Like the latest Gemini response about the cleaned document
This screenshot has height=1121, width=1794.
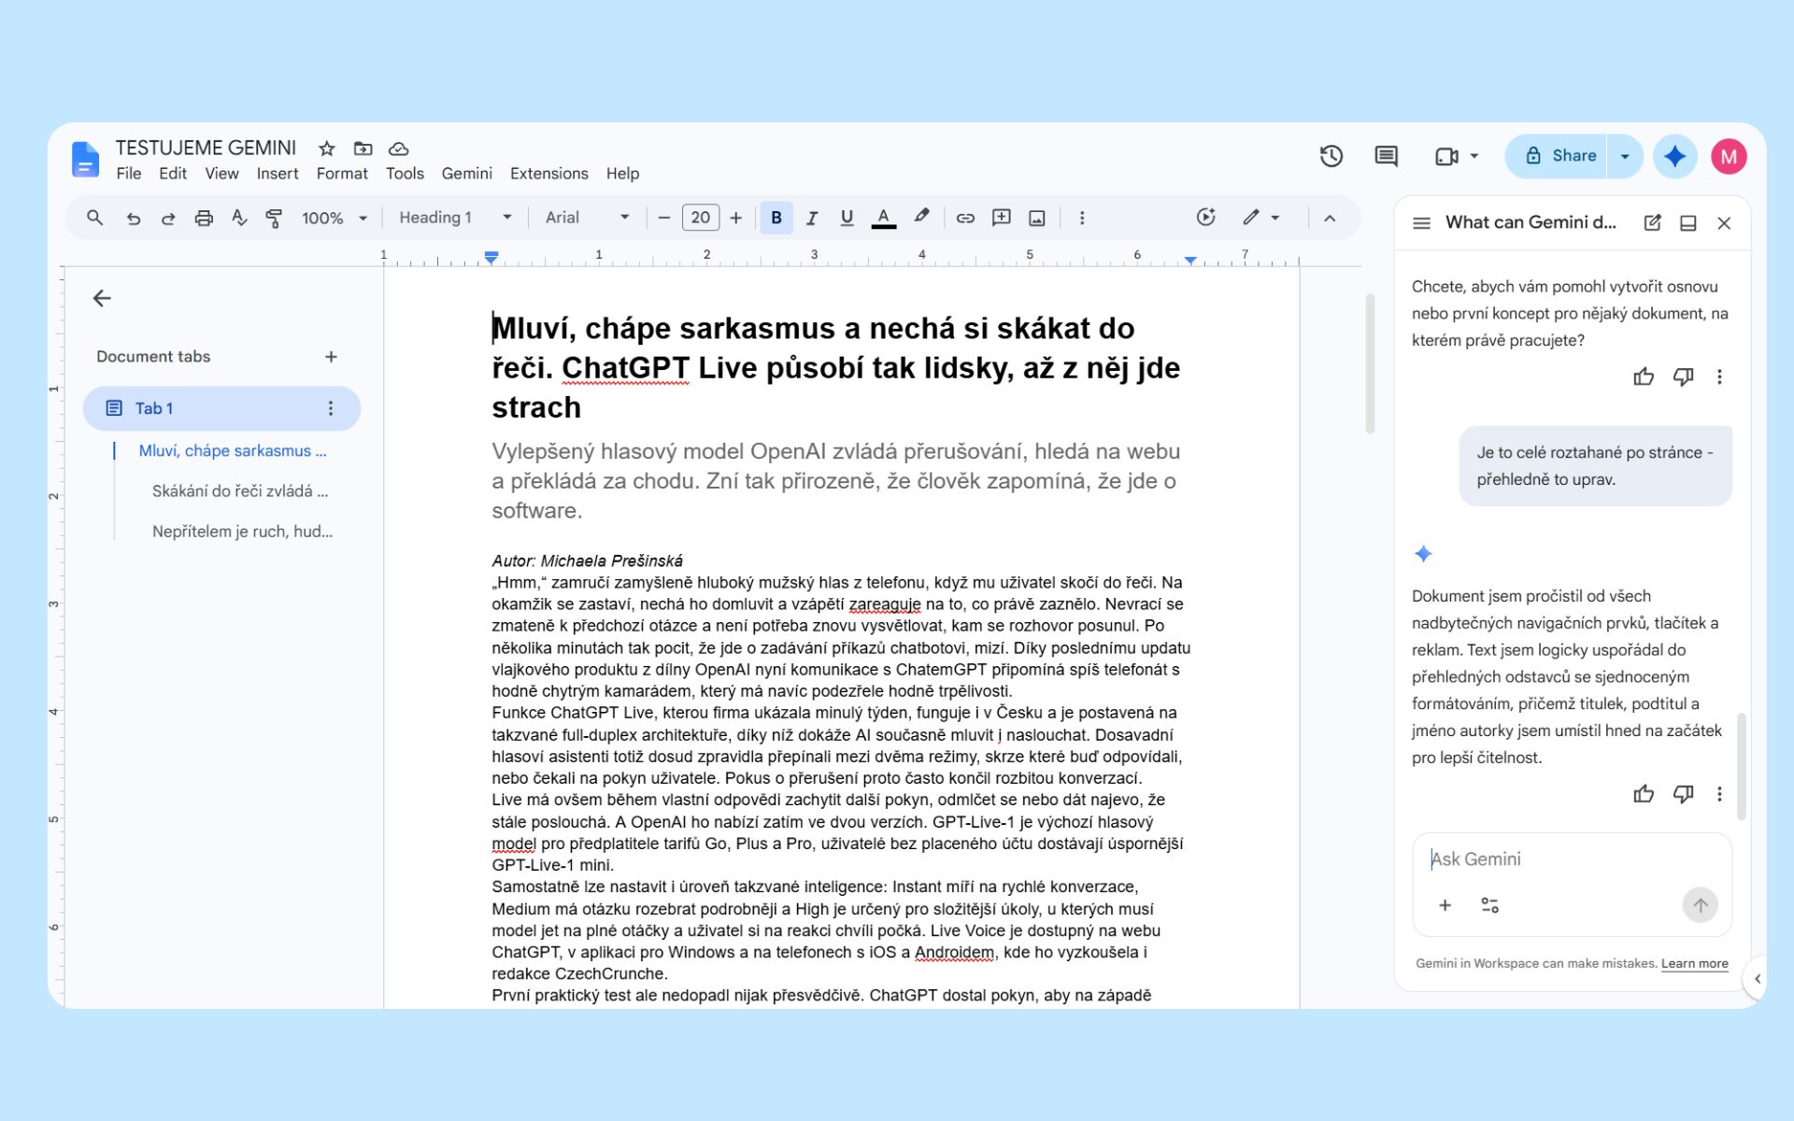[1644, 794]
